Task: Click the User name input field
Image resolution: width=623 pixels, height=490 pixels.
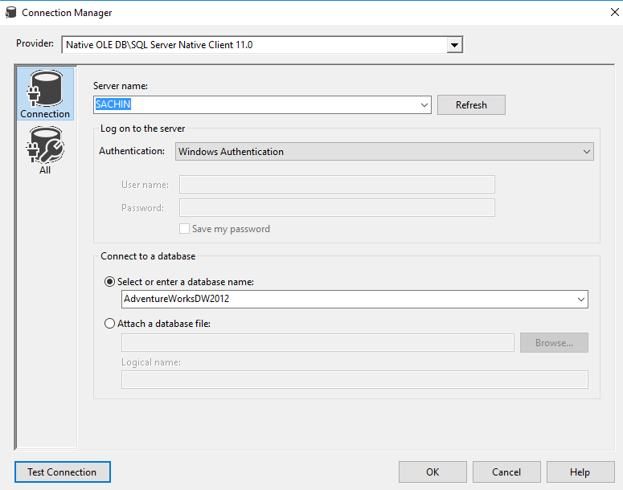Action: [x=337, y=185]
